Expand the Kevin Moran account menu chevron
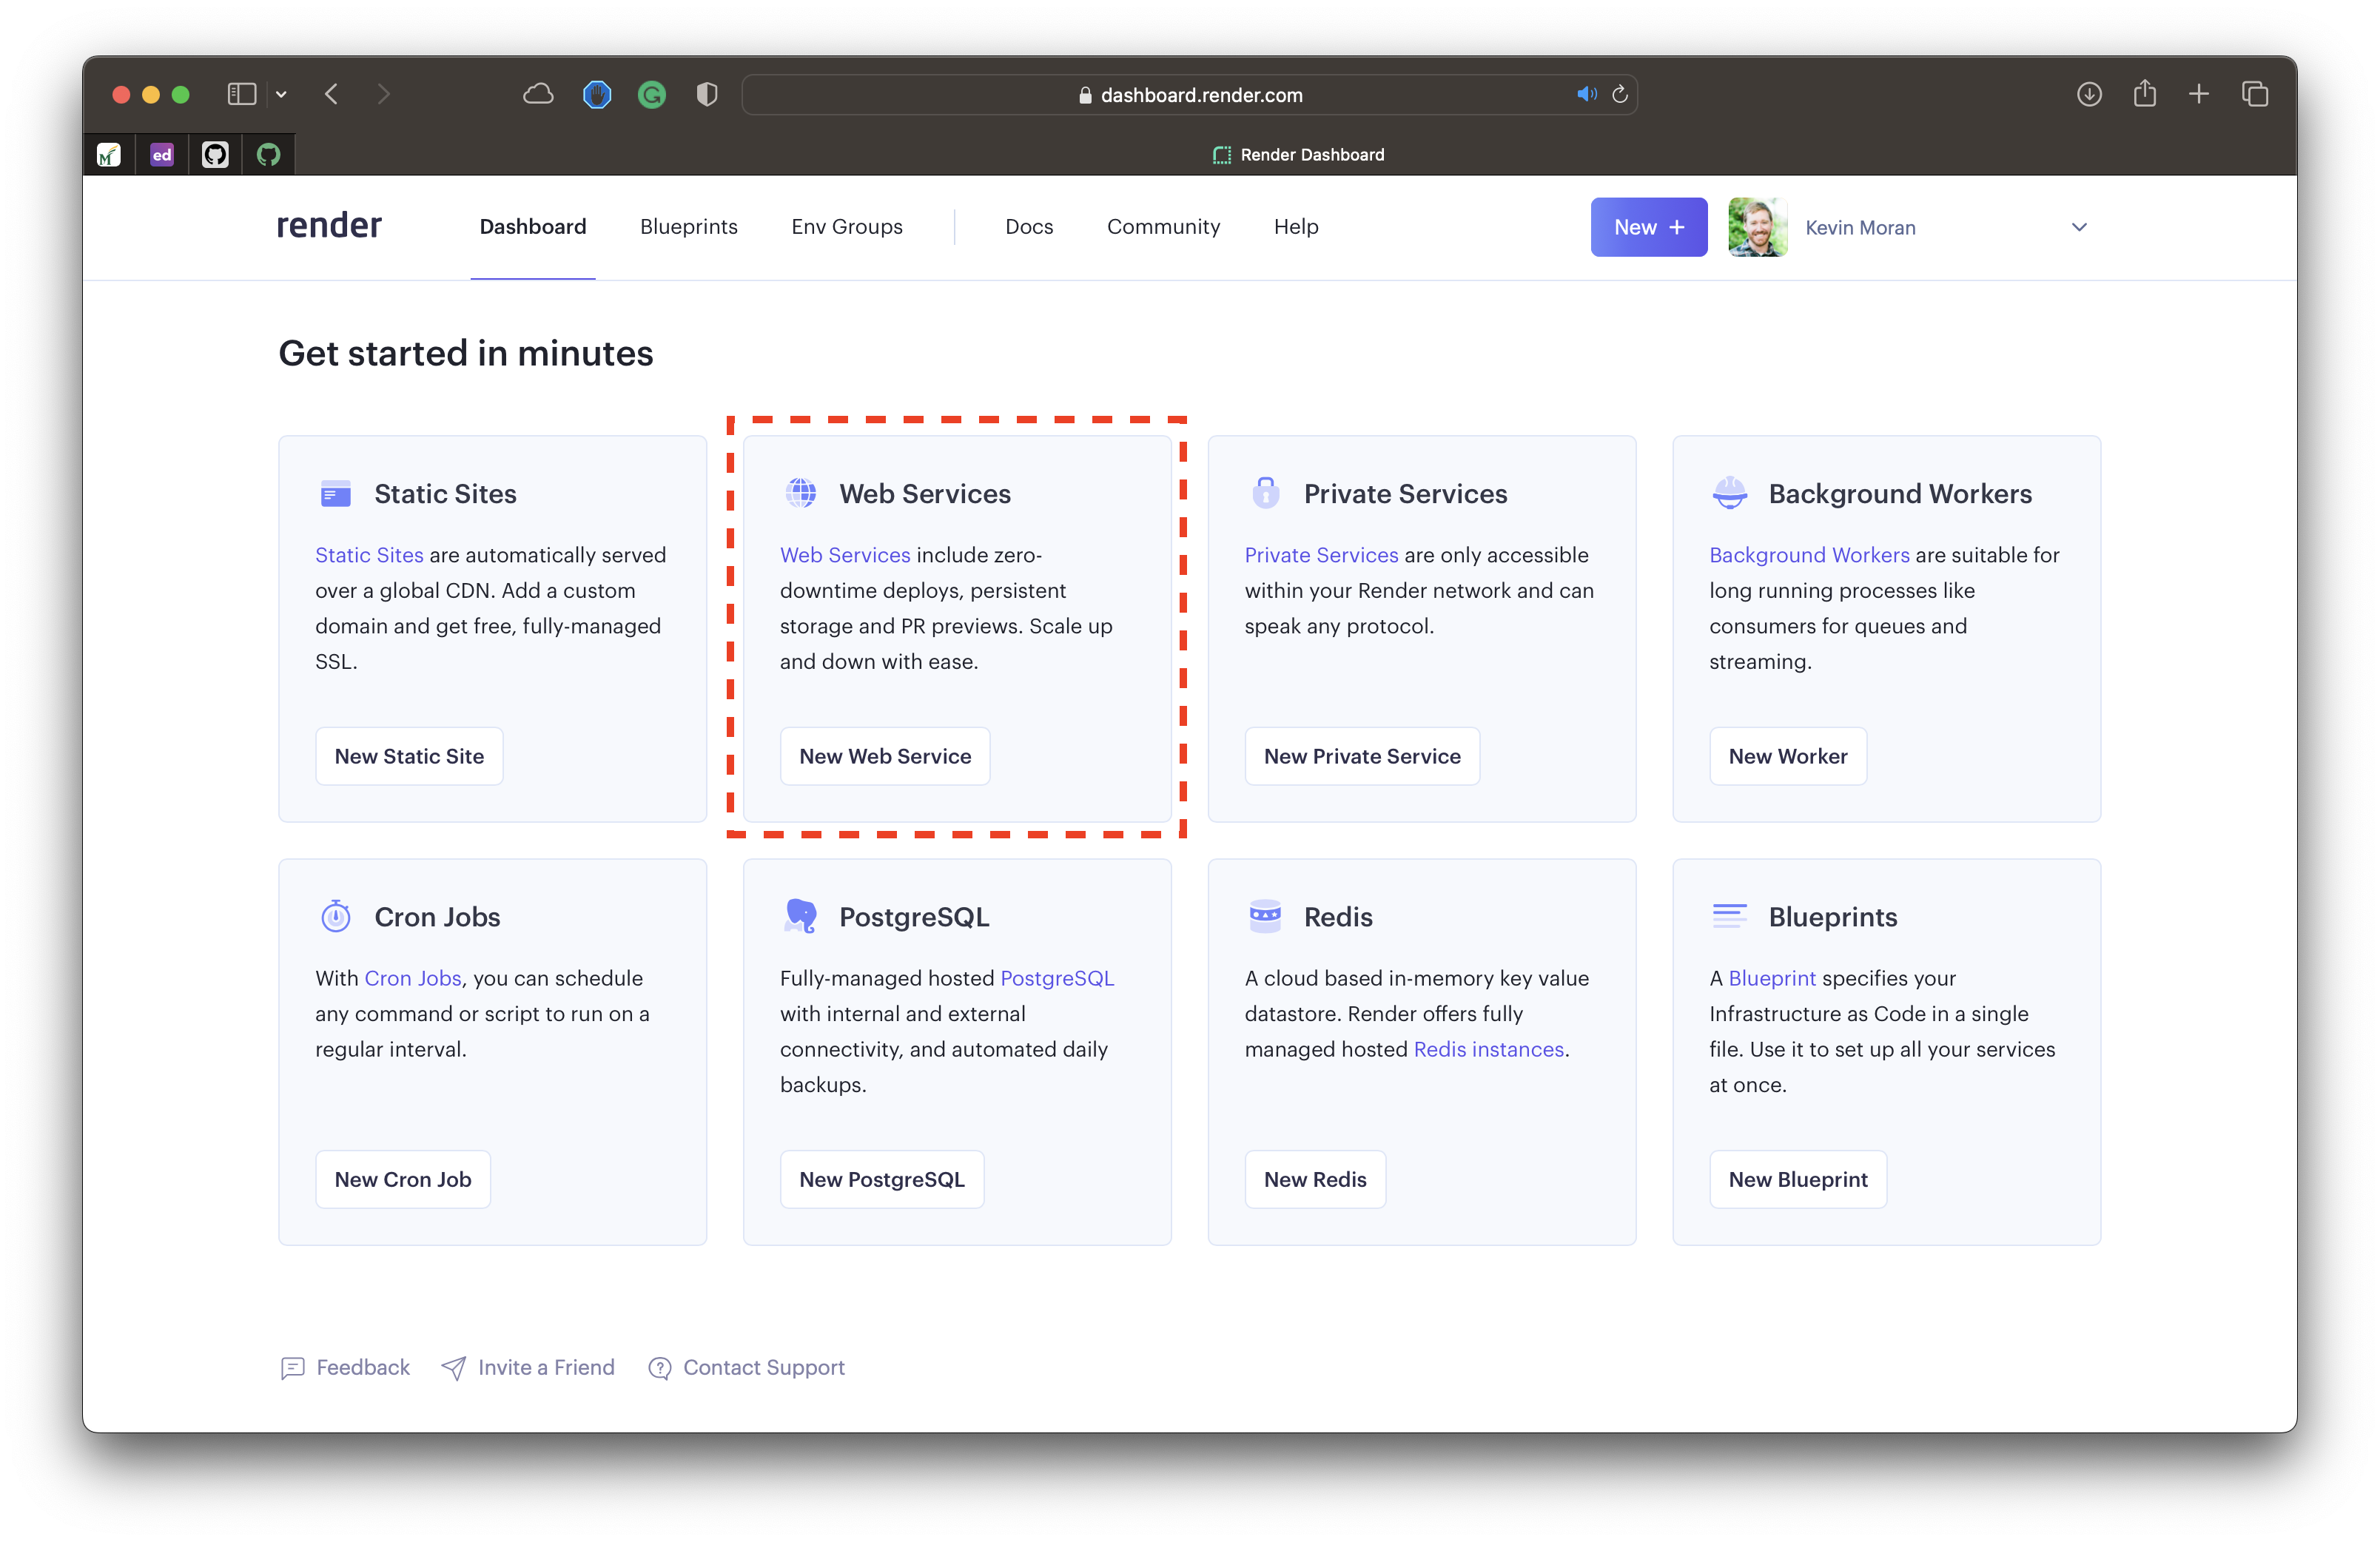The image size is (2380, 1542). (x=2079, y=228)
